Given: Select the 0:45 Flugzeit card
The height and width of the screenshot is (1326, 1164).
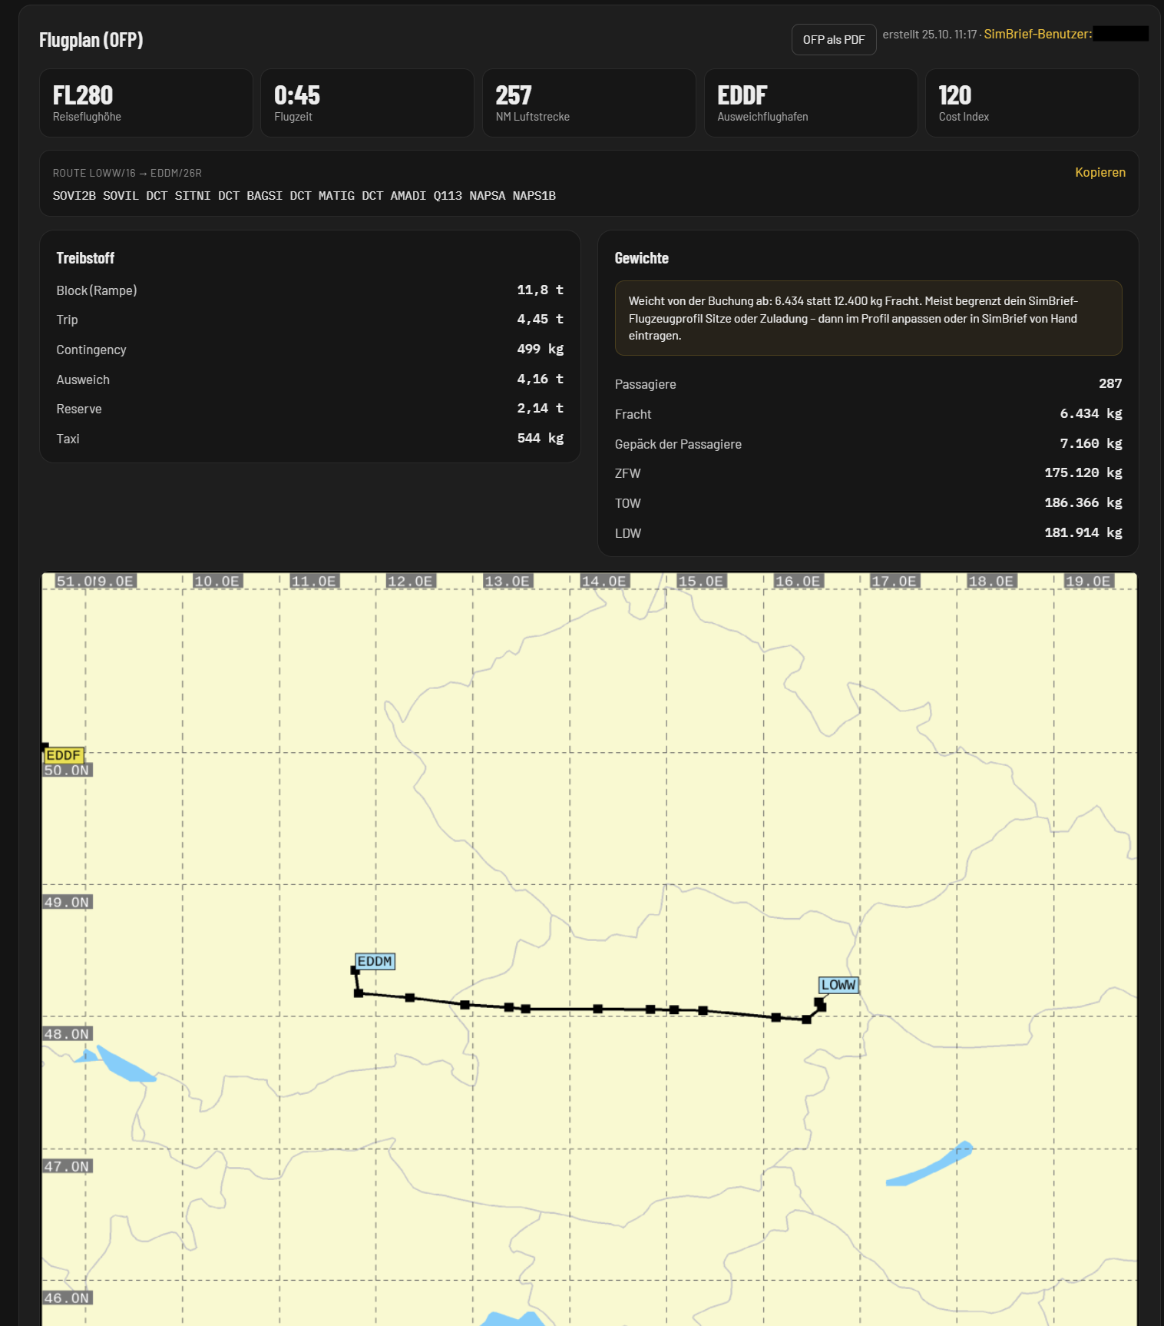Looking at the screenshot, I should tap(367, 103).
